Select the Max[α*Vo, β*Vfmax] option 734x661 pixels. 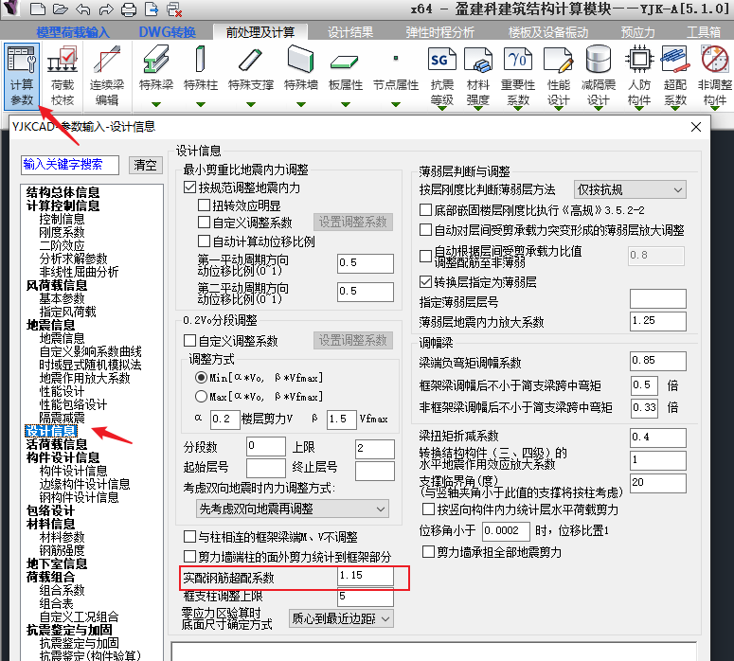point(201,397)
